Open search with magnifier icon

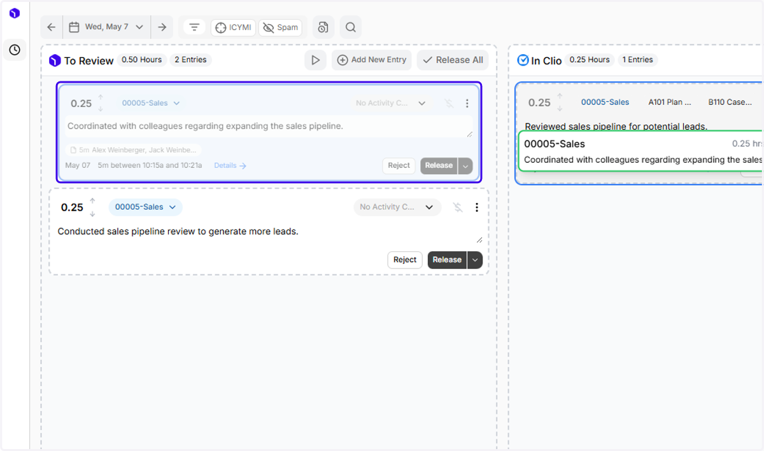(351, 27)
